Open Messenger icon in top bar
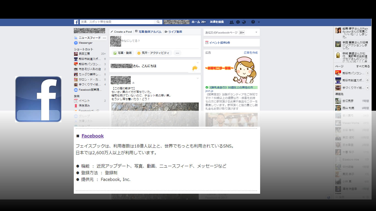Image resolution: width=376 pixels, height=211 pixels. click(238, 22)
